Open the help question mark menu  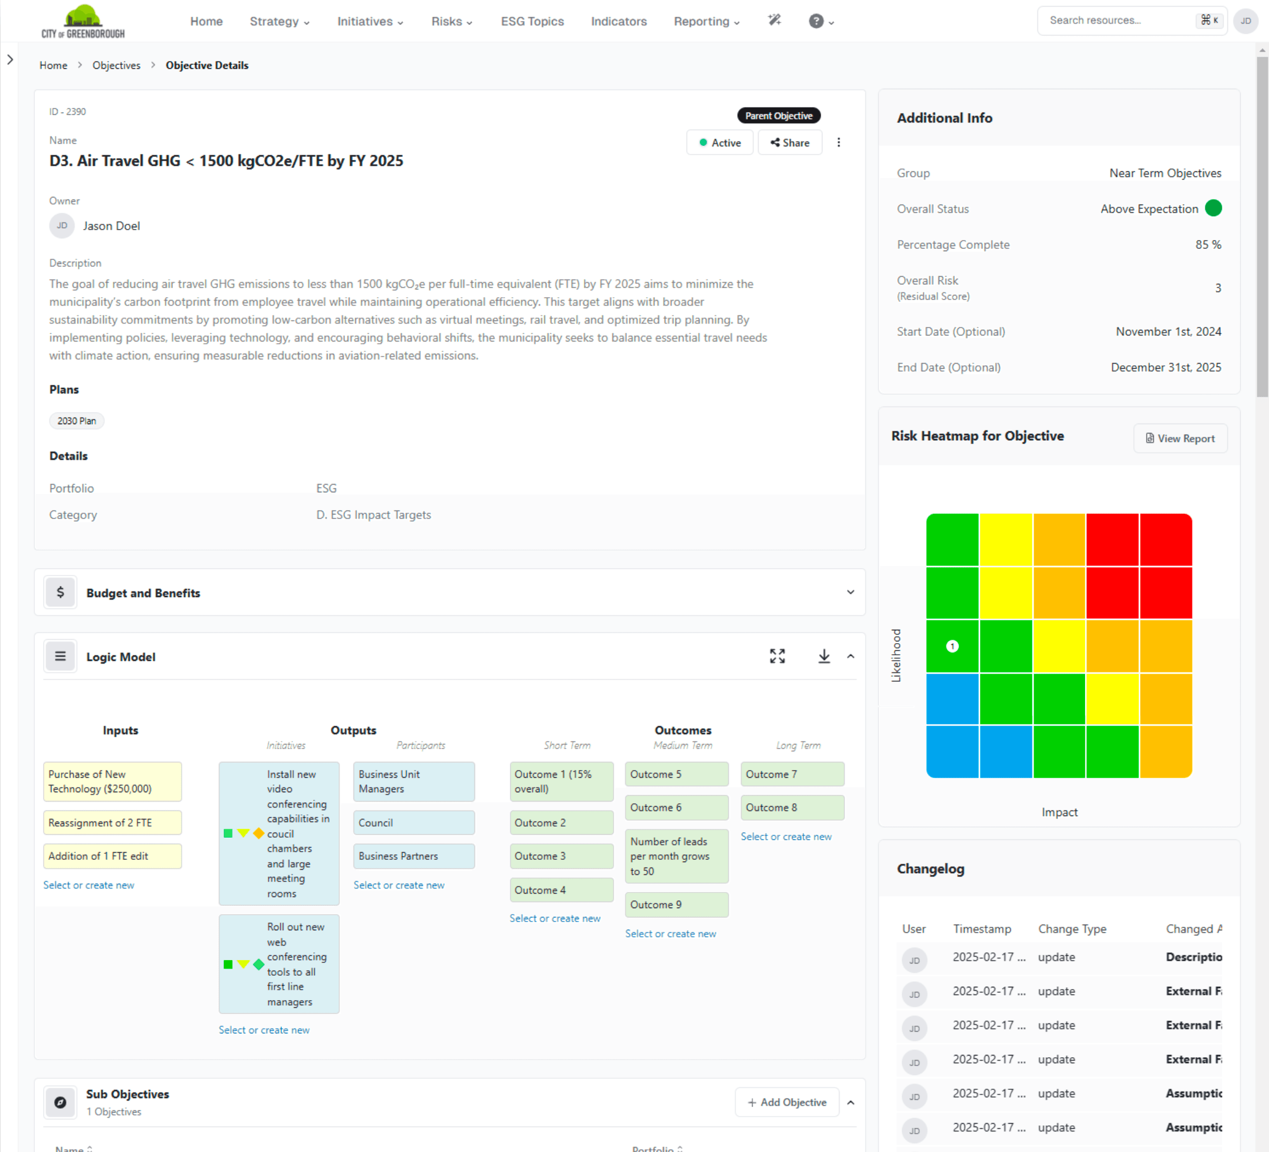pyautogui.click(x=815, y=21)
